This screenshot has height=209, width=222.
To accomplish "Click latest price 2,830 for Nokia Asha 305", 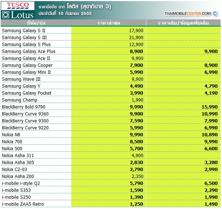I will coord(136,162).
